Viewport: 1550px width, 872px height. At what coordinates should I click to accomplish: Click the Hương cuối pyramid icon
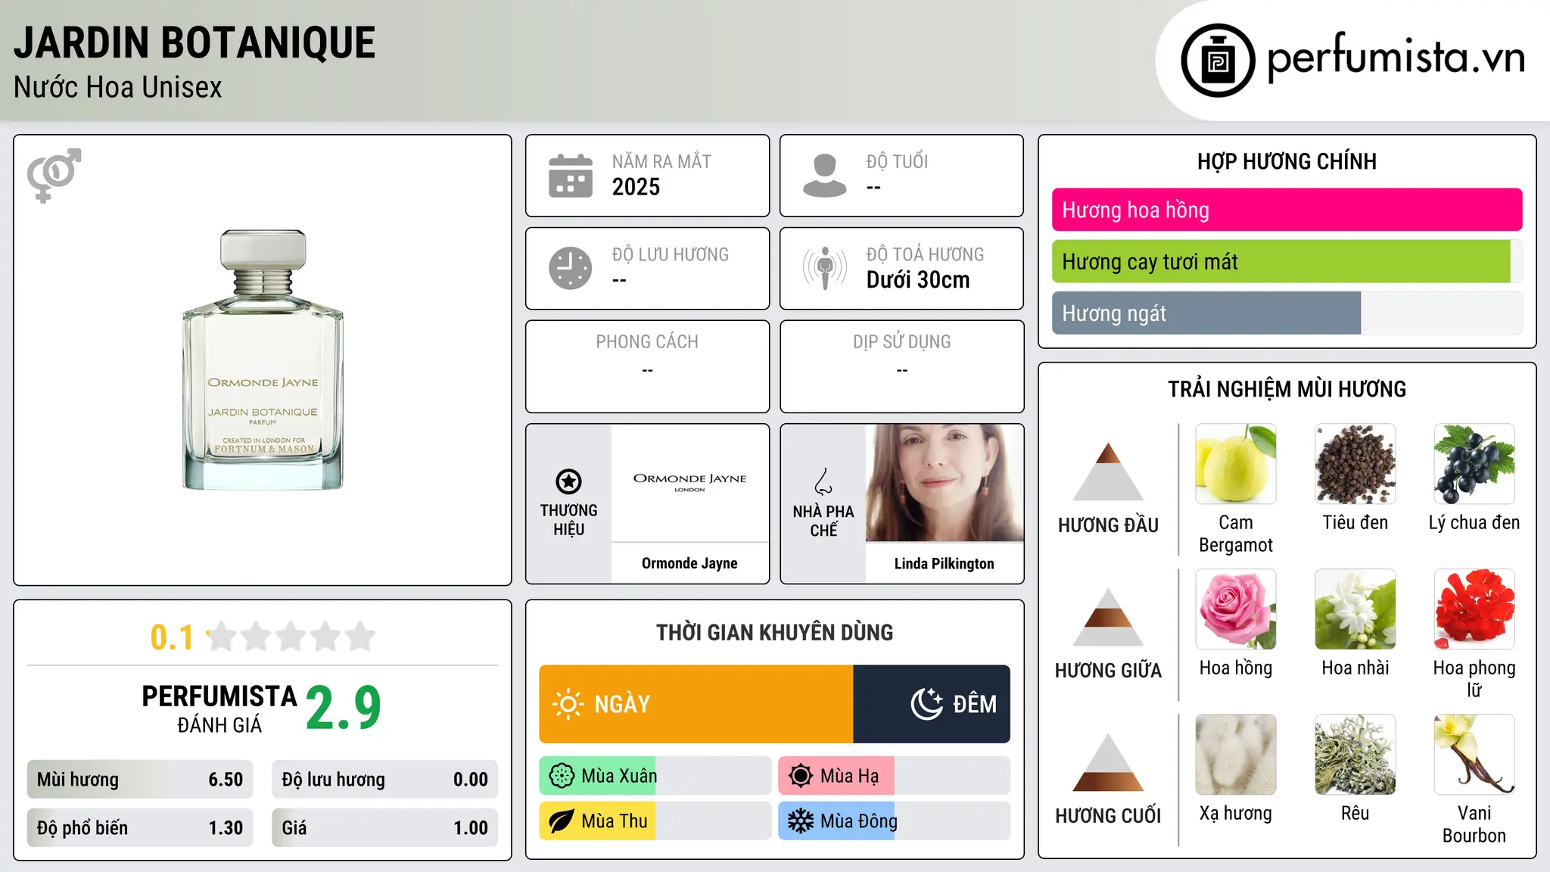tap(1109, 762)
